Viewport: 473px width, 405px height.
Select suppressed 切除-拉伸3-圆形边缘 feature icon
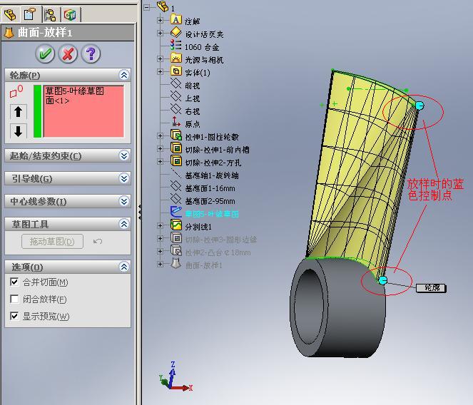pyautogui.click(x=176, y=238)
